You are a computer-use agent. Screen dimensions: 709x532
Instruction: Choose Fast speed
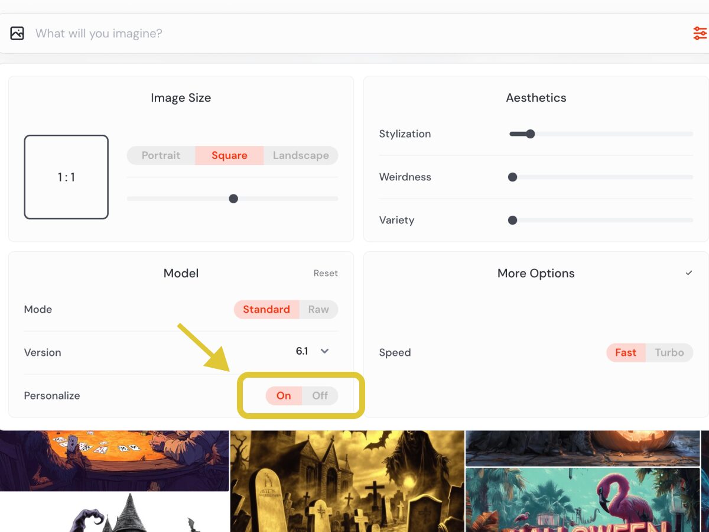[626, 352]
